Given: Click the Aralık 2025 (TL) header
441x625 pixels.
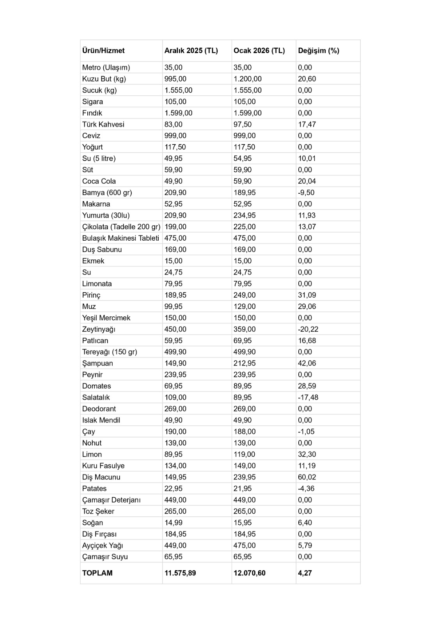Looking at the screenshot, I should point(191,50).
